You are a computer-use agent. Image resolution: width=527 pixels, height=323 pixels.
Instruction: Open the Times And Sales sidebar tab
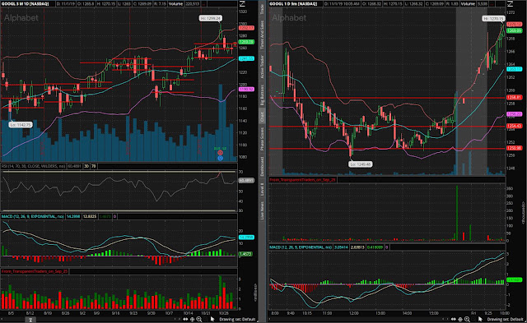pyautogui.click(x=262, y=35)
